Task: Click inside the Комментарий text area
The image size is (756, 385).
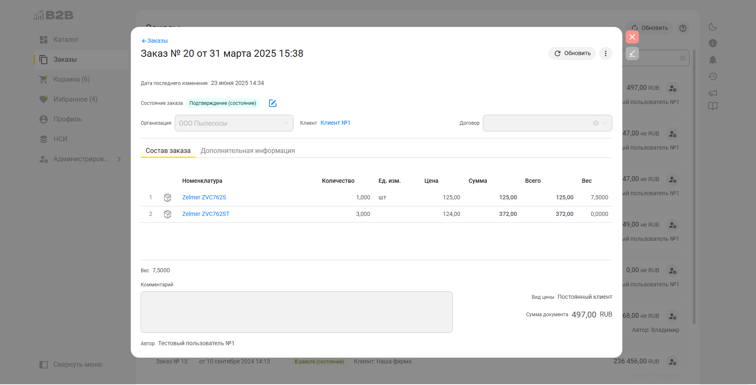Action: (x=297, y=312)
